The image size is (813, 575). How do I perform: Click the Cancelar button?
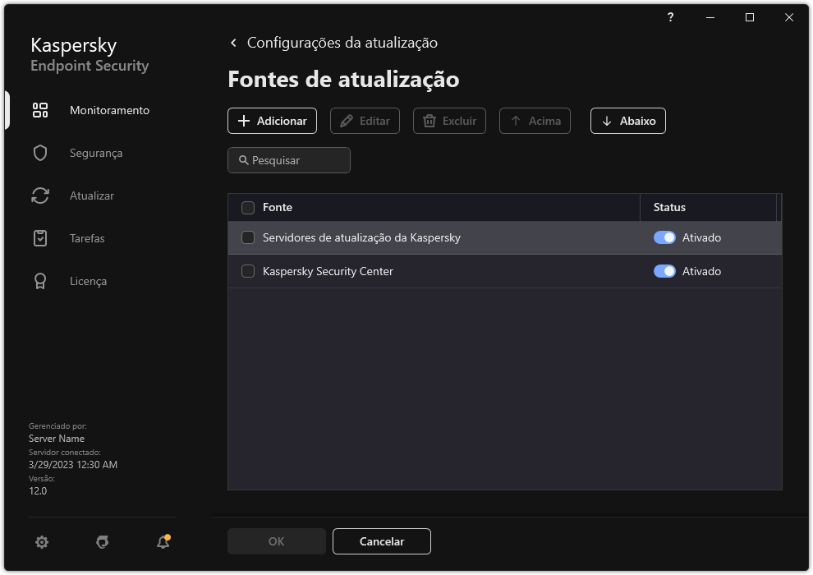click(x=381, y=541)
